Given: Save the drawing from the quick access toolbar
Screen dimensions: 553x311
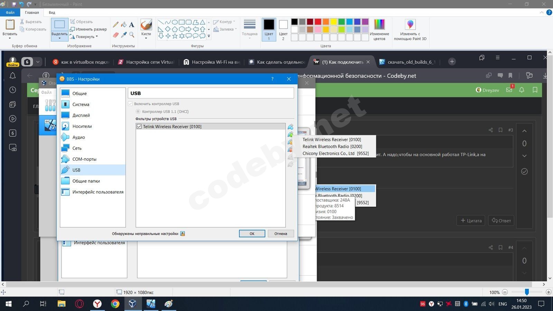Looking at the screenshot, I should click(14, 4).
